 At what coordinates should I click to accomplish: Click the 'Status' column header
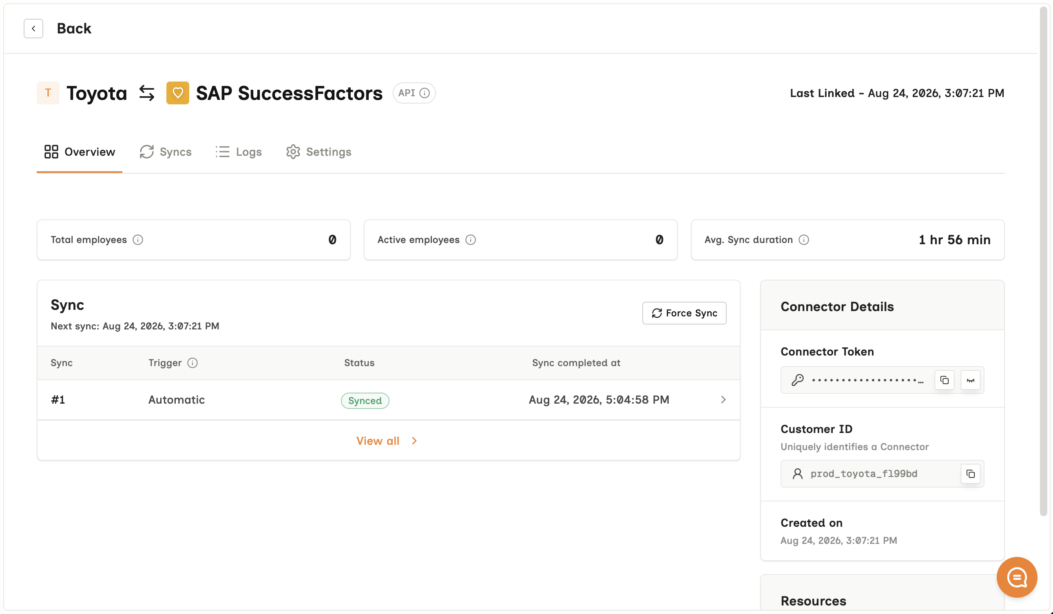click(359, 363)
